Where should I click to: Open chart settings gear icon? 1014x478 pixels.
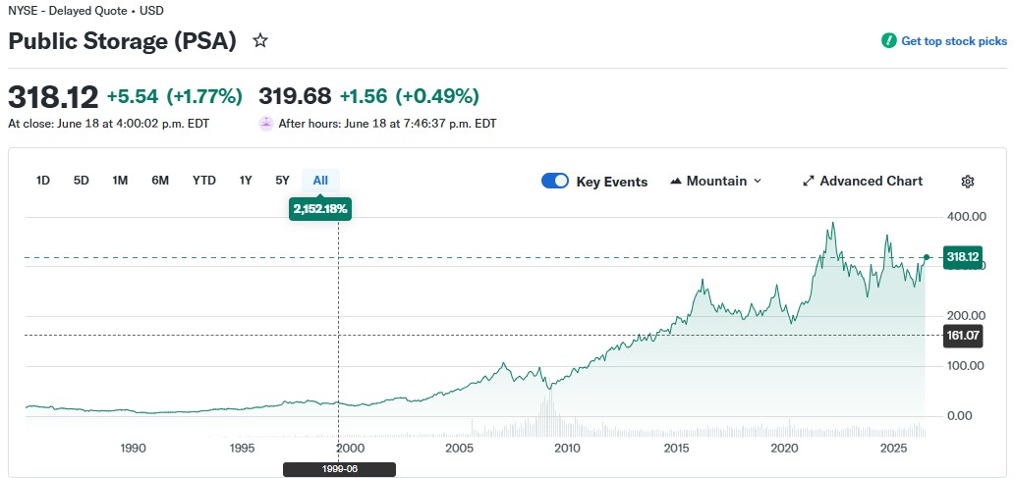(968, 182)
